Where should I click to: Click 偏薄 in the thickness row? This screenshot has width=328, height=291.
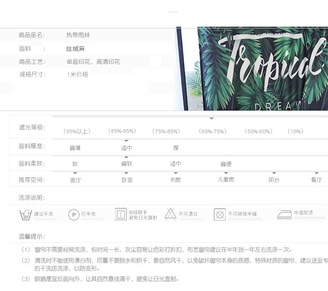(x=75, y=148)
